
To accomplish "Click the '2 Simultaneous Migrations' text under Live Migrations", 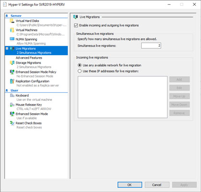I will point(34,53).
